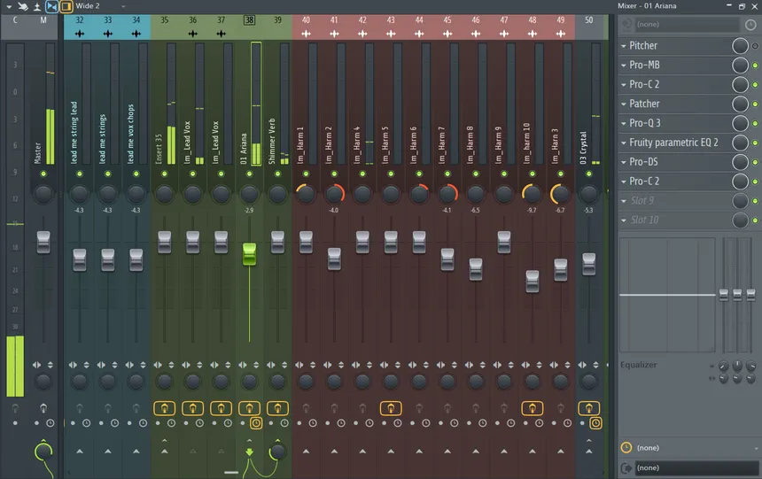The height and width of the screenshot is (479, 762).
Task: Click the green routing arrow on 01 Ariana
Action: 249,452
